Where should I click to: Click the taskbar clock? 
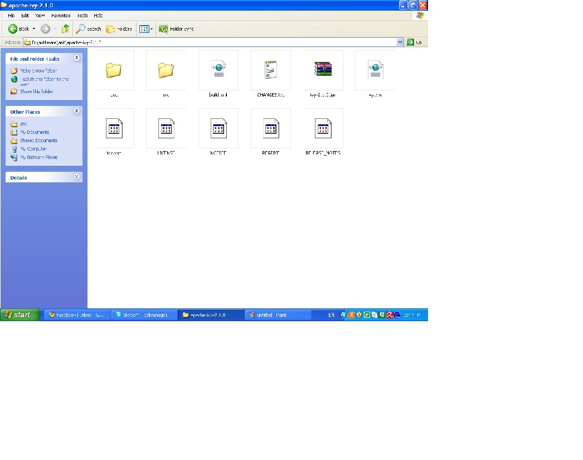(x=412, y=315)
